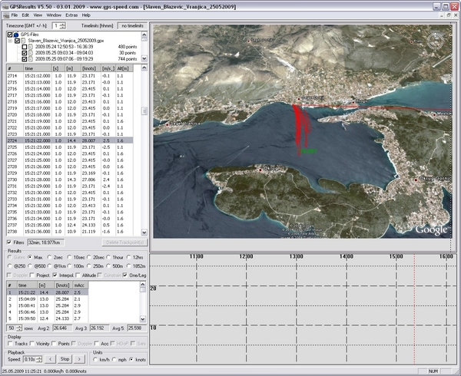Check the 2009.05.24 12:50:53 track checkbox
Screen dimensions: 461x376
pos(25,47)
